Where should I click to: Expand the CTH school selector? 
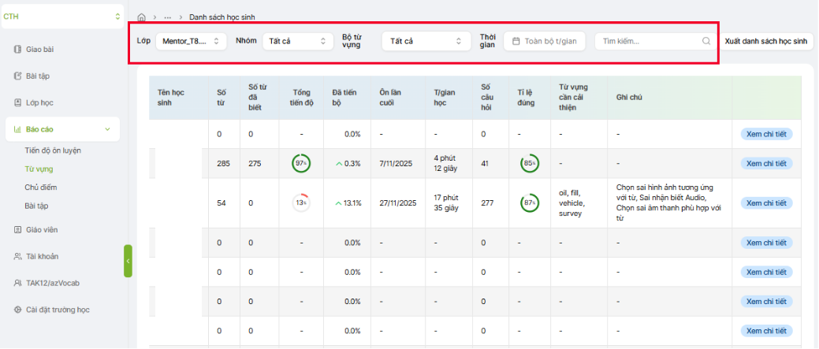click(118, 16)
